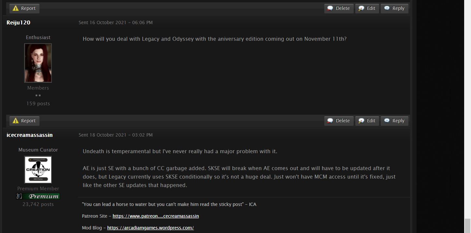The width and height of the screenshot is (471, 233).
Task: Visit the arcadiamgames wordpress mod blog link
Action: click(x=151, y=228)
